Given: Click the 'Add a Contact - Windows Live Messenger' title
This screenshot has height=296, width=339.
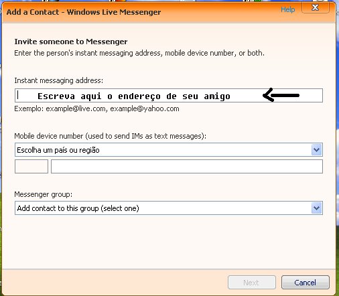Looking at the screenshot, I should (84, 12).
